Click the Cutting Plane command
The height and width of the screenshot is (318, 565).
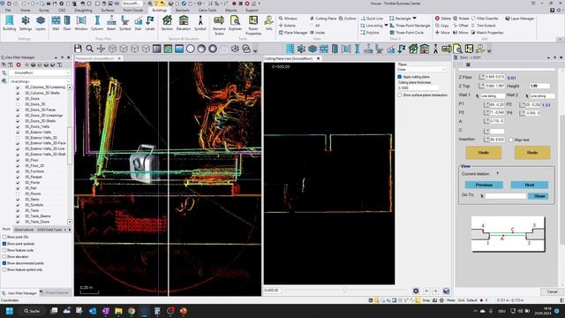coord(323,19)
